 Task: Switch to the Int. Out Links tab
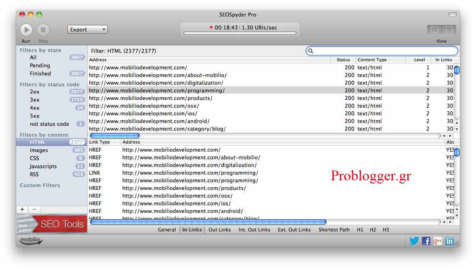(x=255, y=230)
